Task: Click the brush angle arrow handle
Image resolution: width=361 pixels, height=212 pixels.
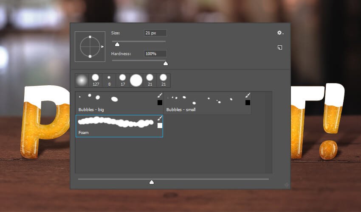Action: (102, 47)
